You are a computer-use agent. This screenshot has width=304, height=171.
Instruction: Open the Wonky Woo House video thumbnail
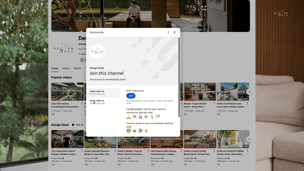[x=200, y=92]
